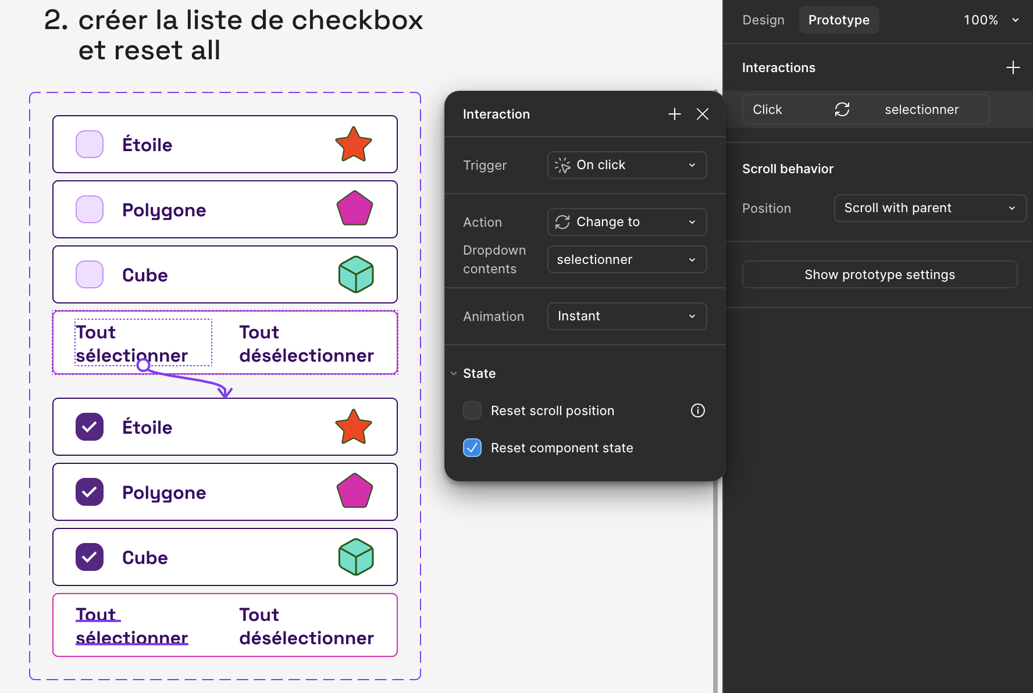Enable Reset scroll position checkbox
The width and height of the screenshot is (1033, 693).
(x=472, y=410)
